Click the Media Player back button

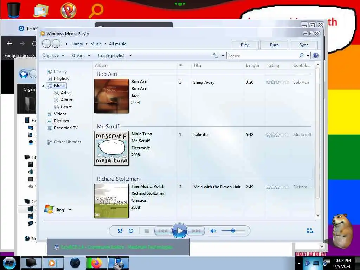[x=47, y=44]
